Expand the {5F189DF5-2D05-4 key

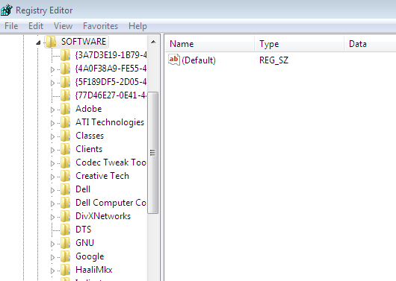(x=52, y=83)
